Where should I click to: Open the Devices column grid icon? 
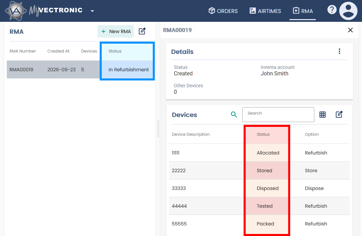pos(323,115)
